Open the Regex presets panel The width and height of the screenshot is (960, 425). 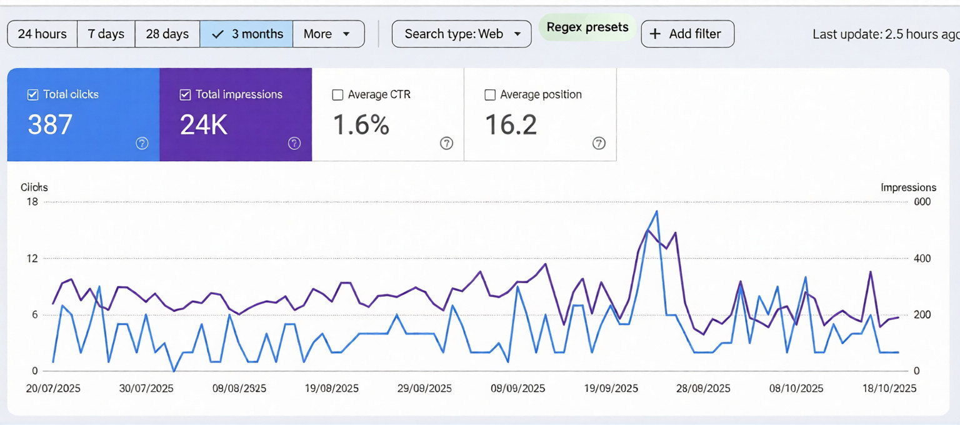(586, 27)
